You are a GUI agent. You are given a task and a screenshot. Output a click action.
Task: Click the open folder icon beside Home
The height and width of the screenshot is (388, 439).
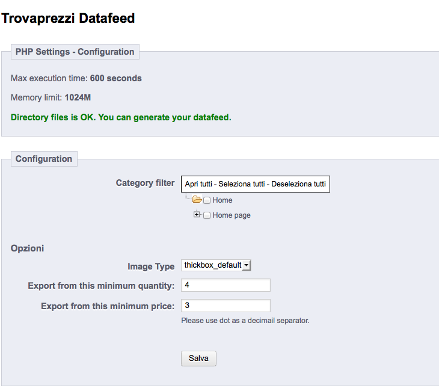click(x=197, y=200)
